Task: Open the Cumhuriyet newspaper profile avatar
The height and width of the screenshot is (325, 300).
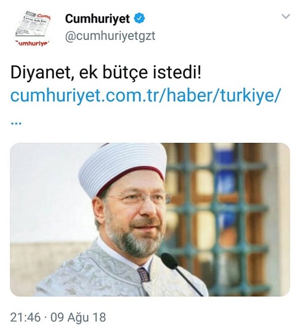Action: pyautogui.click(x=33, y=28)
